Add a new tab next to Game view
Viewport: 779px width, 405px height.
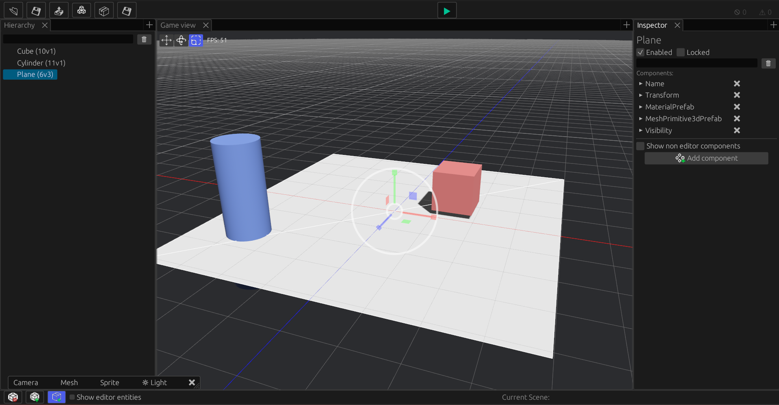click(x=627, y=25)
